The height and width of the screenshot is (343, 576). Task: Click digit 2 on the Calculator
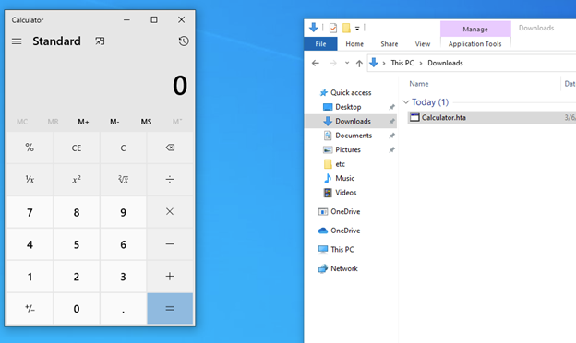77,277
